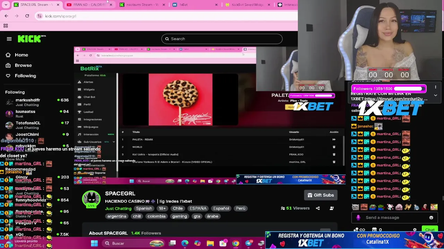Screen dimensions: 444x249
Task: Open the browser apps grid icon
Action: pos(6,26)
